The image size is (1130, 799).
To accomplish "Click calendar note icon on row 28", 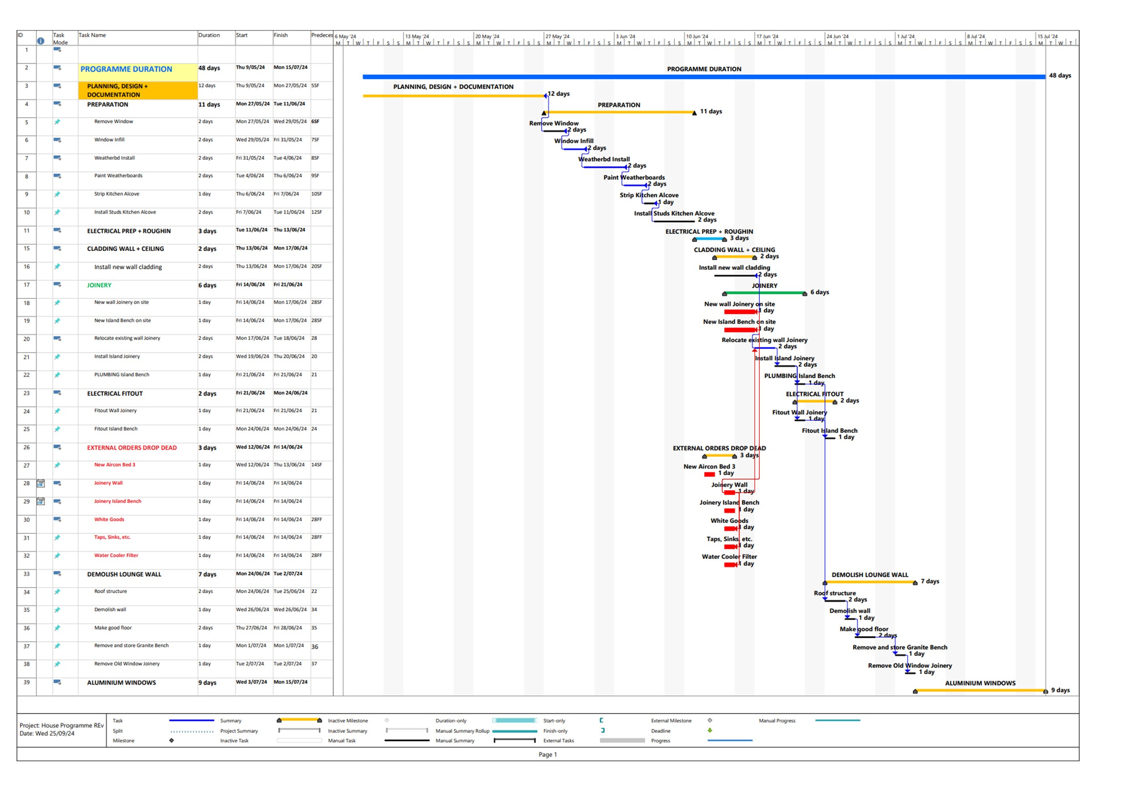I will [x=41, y=483].
